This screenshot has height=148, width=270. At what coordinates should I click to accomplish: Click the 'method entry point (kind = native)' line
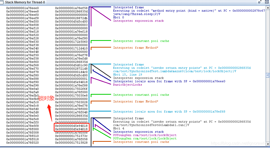coord(189,11)
